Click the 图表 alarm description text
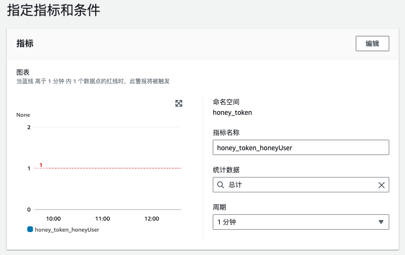This screenshot has height=255, width=405. click(93, 81)
